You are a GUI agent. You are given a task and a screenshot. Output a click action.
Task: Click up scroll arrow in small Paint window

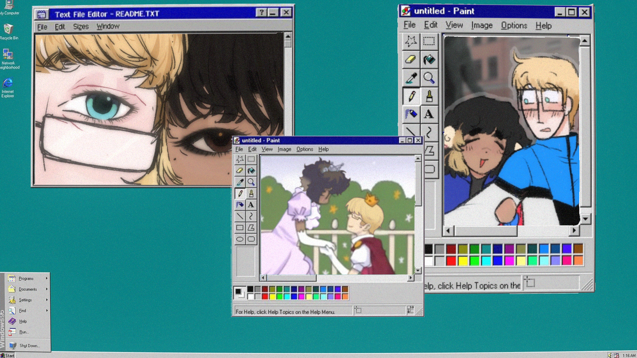[x=418, y=159]
